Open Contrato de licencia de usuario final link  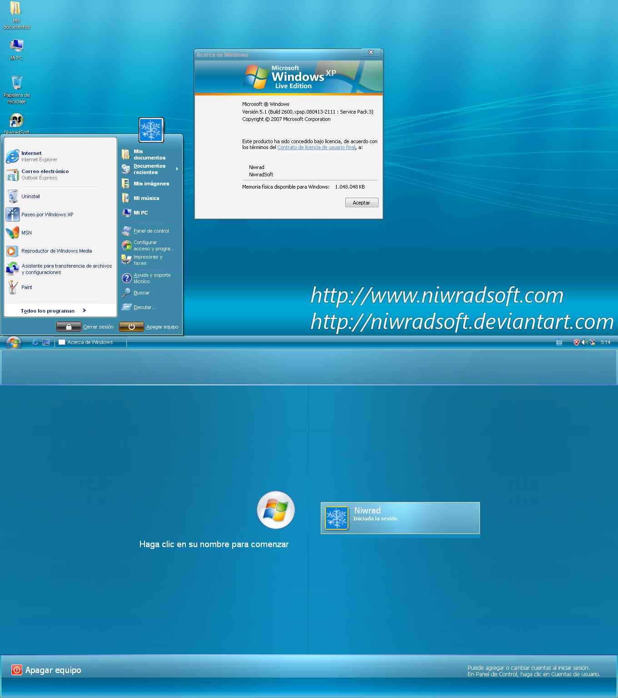pos(316,147)
